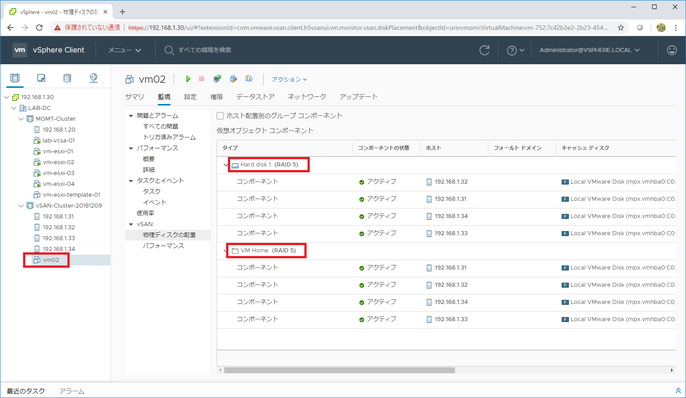Click the Chrome profile avatar

point(661,28)
